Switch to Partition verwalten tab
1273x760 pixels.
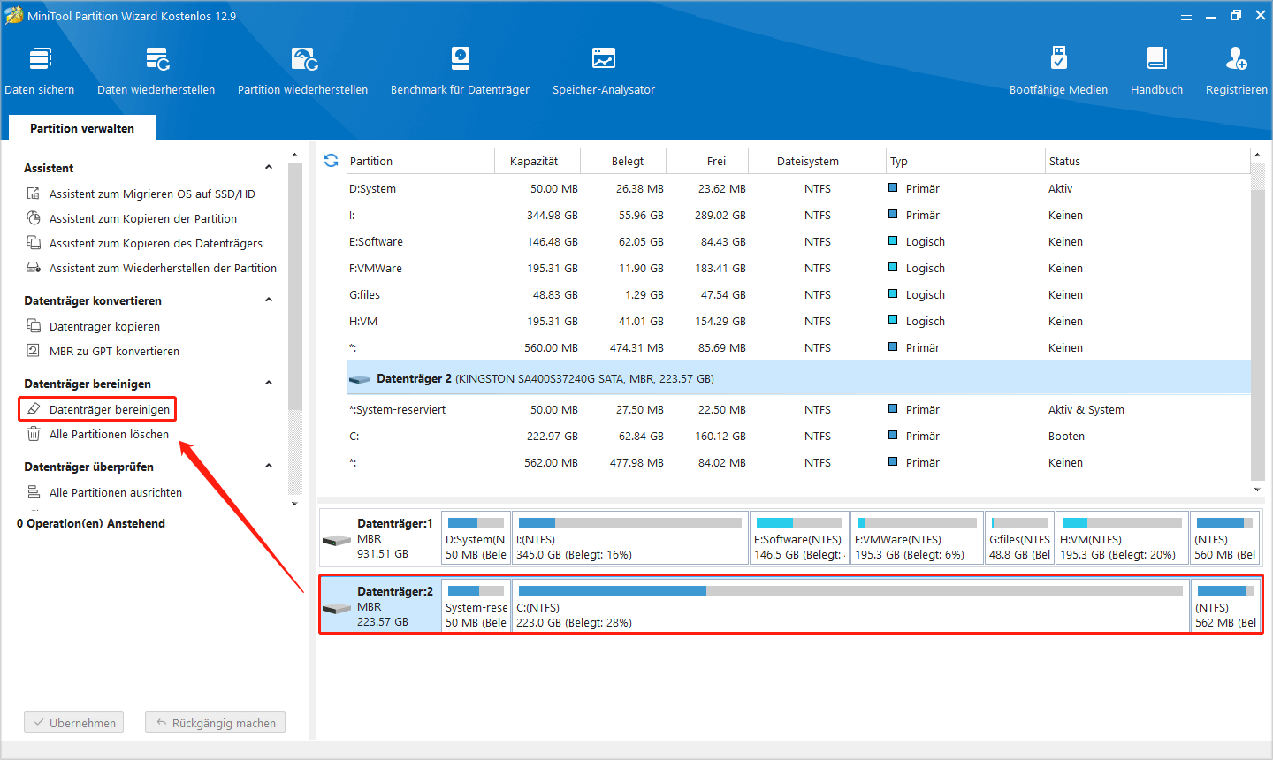click(x=82, y=128)
